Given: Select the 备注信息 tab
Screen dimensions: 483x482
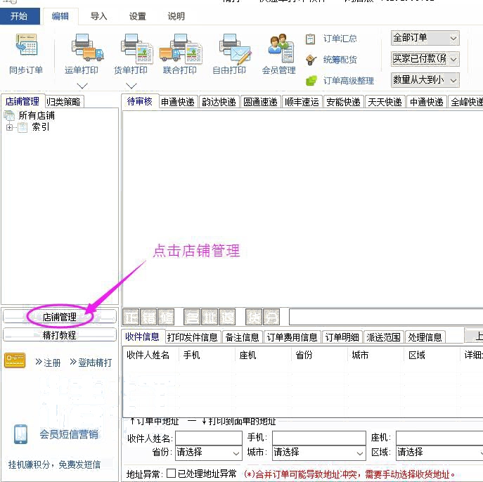Looking at the screenshot, I should [x=242, y=337].
